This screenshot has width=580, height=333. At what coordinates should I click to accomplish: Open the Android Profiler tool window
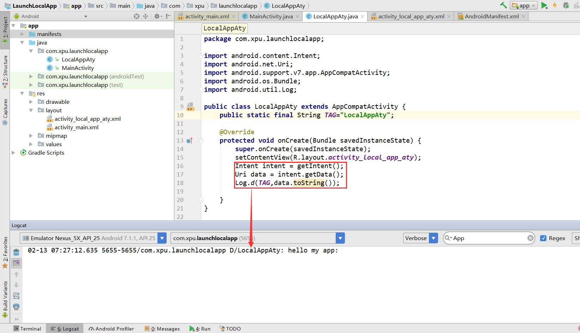click(x=111, y=329)
